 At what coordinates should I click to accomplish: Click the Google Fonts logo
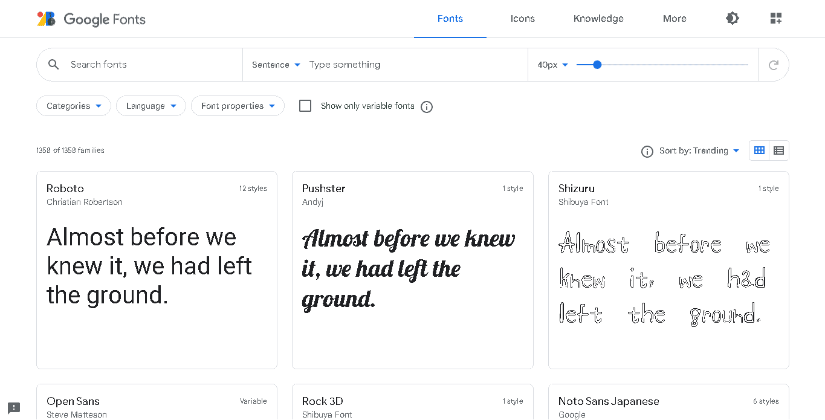[91, 19]
